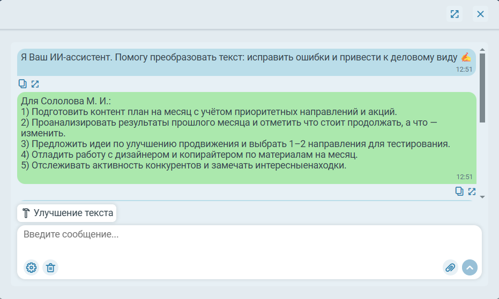The image size is (499, 299).
Task: Expand the assistant greeting message
Action: pos(35,83)
